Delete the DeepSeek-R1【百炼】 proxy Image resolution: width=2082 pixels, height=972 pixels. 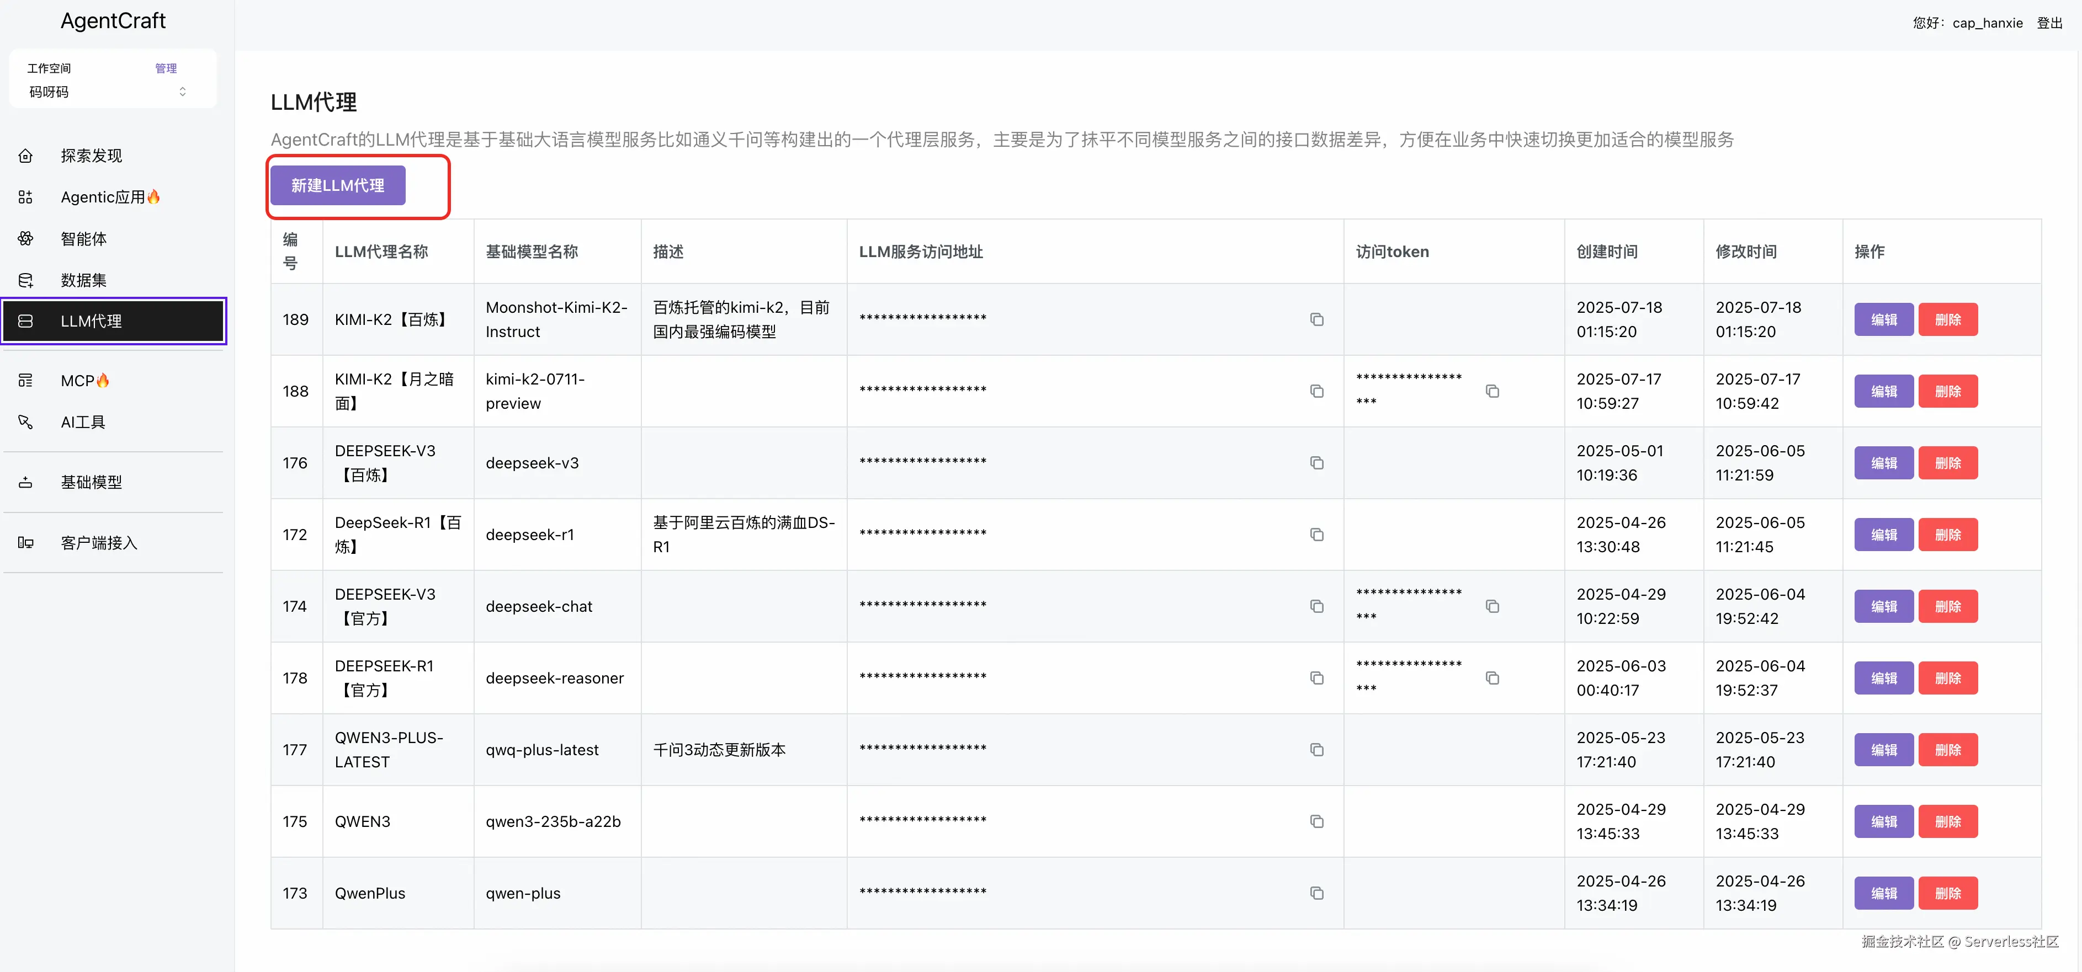tap(1947, 535)
